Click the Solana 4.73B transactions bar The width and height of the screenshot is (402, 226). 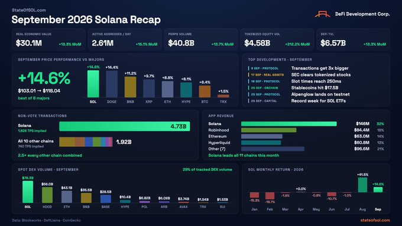coord(125,126)
